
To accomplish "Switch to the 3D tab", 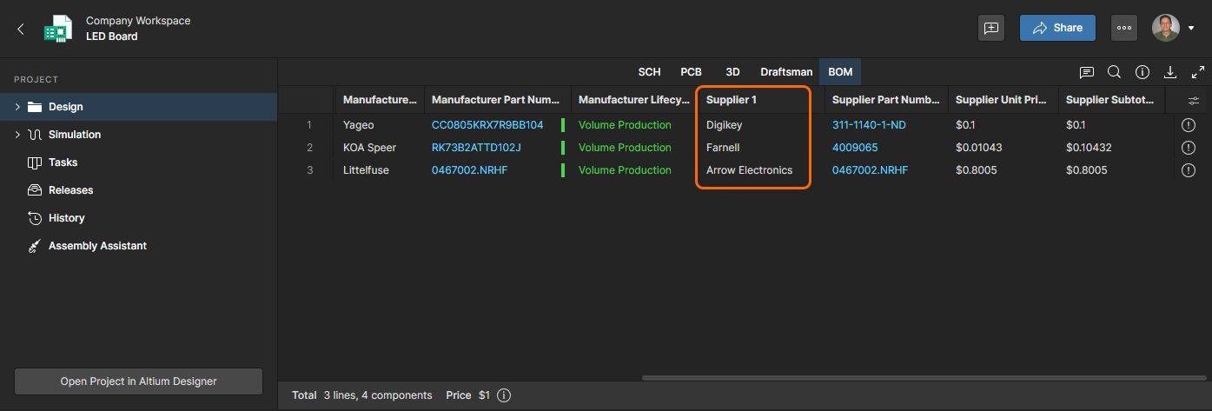I will coord(732,72).
